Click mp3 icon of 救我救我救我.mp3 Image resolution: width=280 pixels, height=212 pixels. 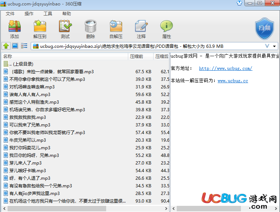click(x=6, y=117)
